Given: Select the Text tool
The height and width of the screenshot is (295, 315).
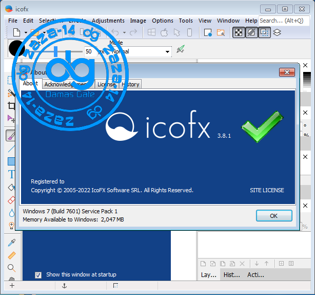Looking at the screenshot, I should click(11, 174).
